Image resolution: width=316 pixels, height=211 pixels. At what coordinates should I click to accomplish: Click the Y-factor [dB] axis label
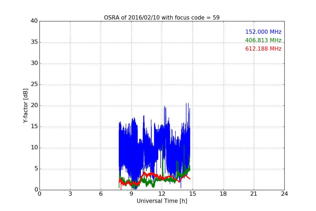pyautogui.click(x=26, y=105)
